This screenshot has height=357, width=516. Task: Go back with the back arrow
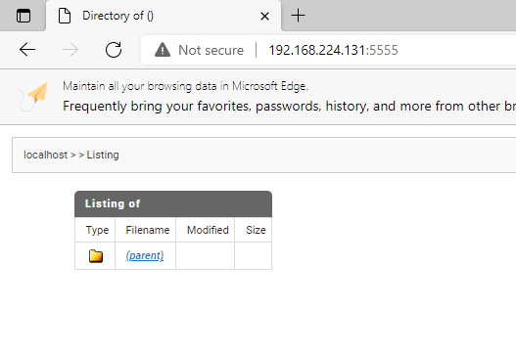[27, 50]
